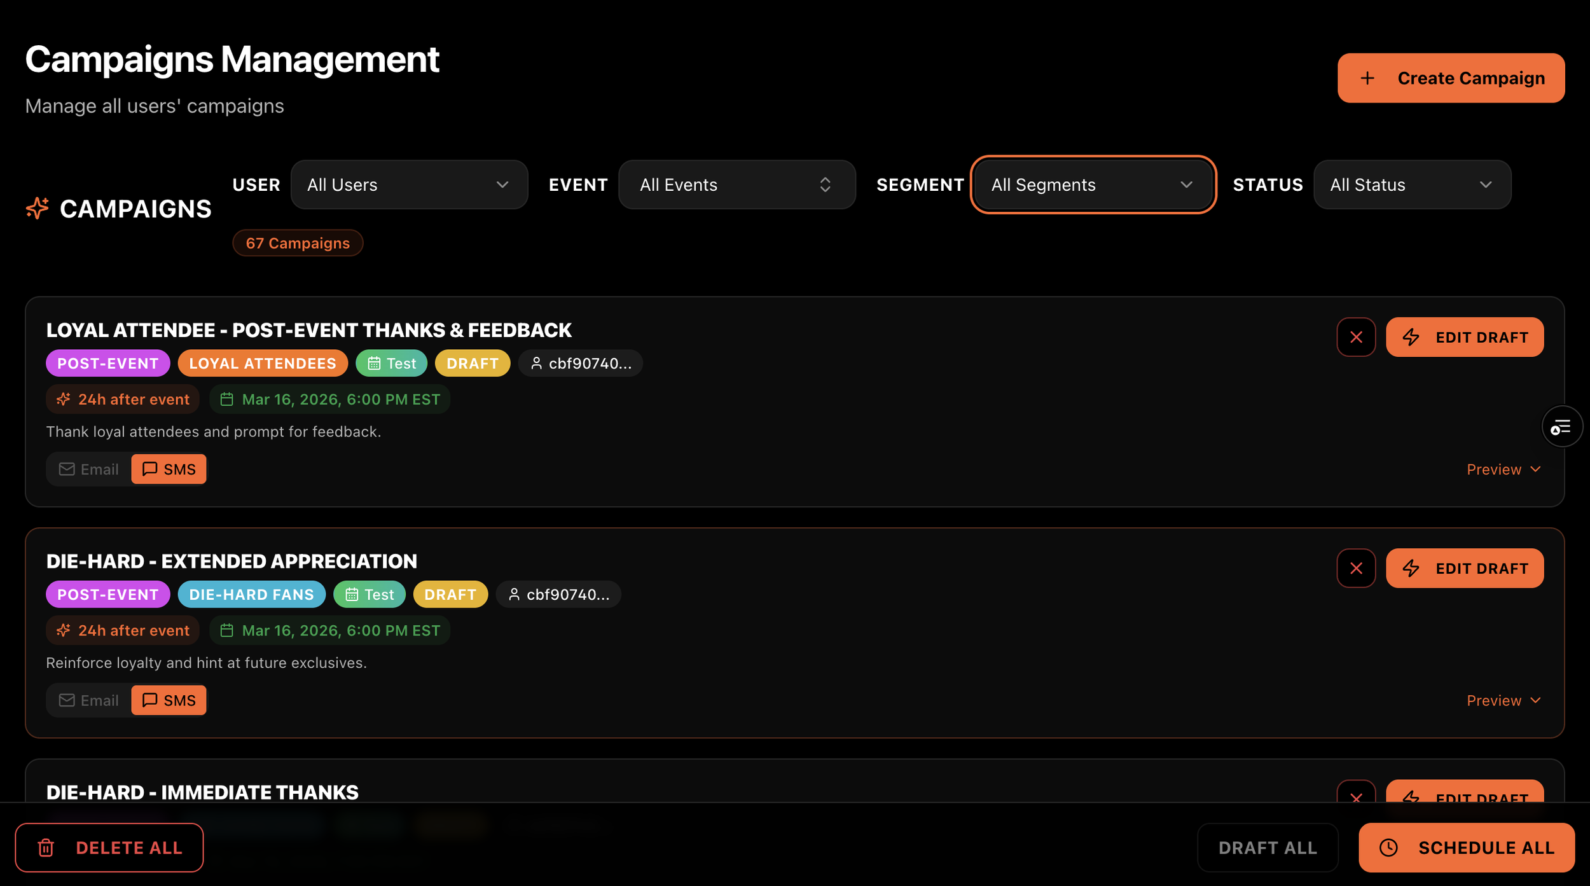Open the All Status dropdown
This screenshot has height=886, width=1590.
click(1412, 184)
